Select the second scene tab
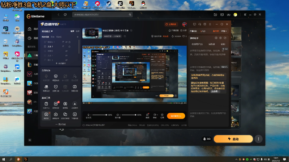Image resolution: width=289 pixels, height=162 pixels. [x=52, y=37]
